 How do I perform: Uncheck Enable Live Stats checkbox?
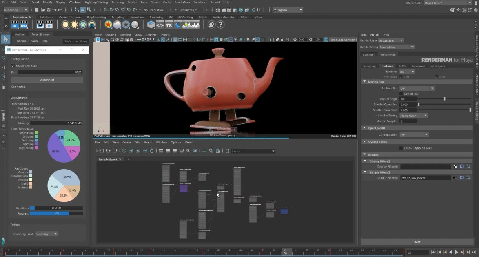[x=13, y=65]
